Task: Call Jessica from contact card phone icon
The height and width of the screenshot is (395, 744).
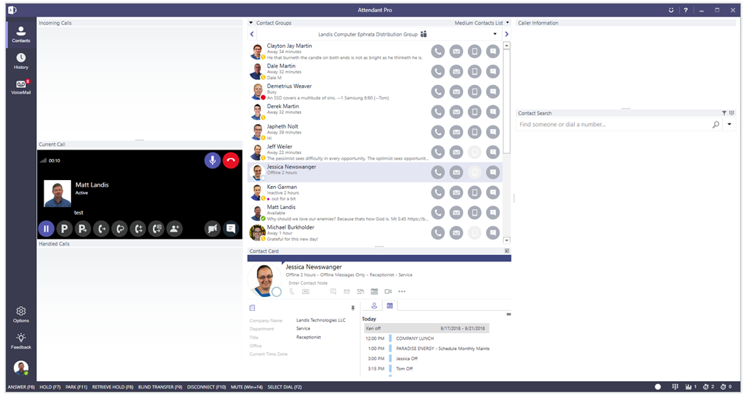Action: [292, 292]
